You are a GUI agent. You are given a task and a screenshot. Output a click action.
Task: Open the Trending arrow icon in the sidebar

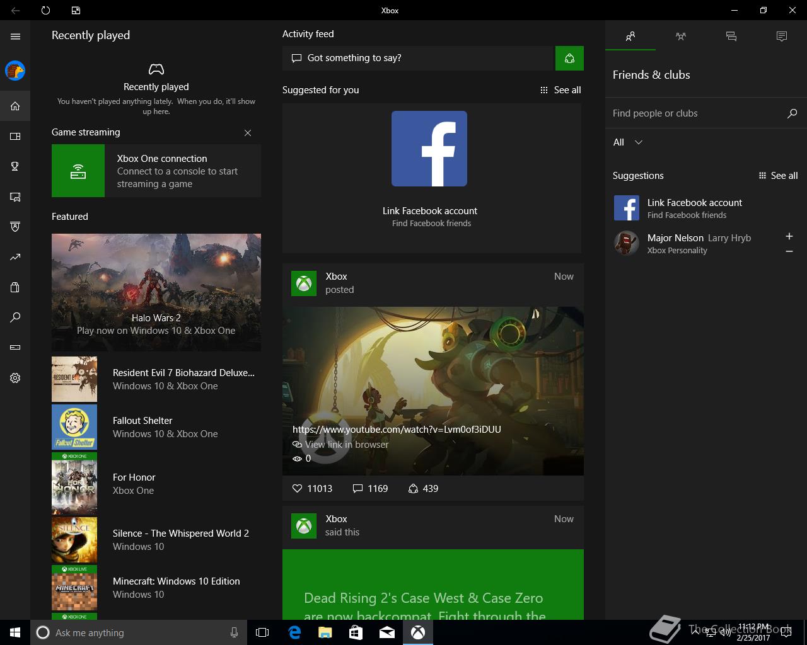[x=15, y=257]
